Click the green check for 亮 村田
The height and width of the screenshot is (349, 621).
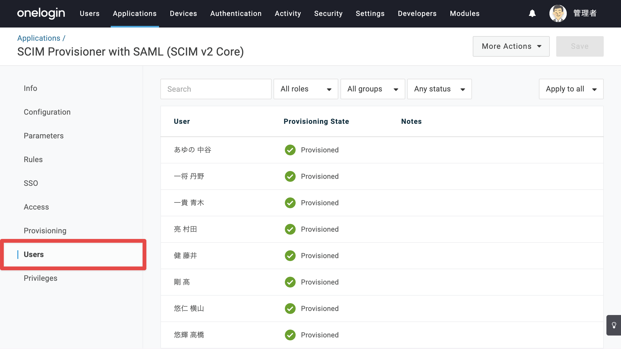[x=290, y=229]
